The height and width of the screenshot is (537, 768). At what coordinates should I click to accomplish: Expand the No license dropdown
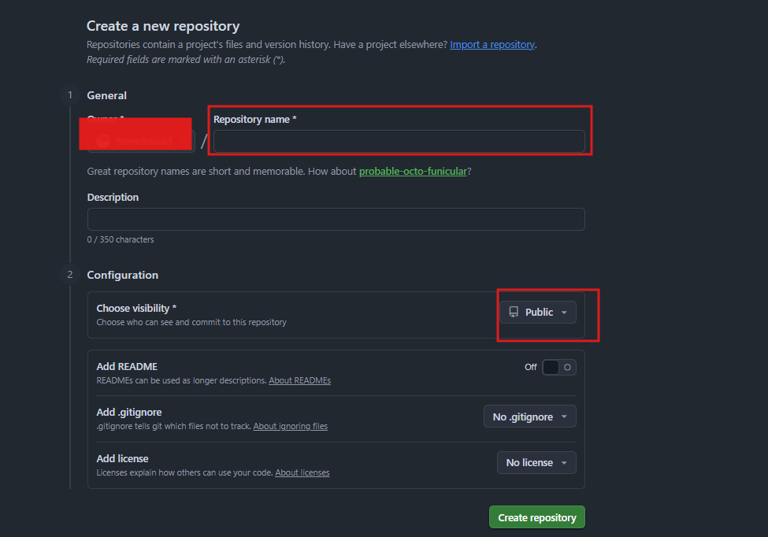[536, 462]
